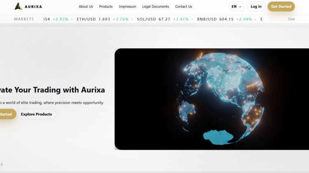Screen dimensions: 309x173
Task: Click the Aurixa logo icon
Action: (18, 6)
